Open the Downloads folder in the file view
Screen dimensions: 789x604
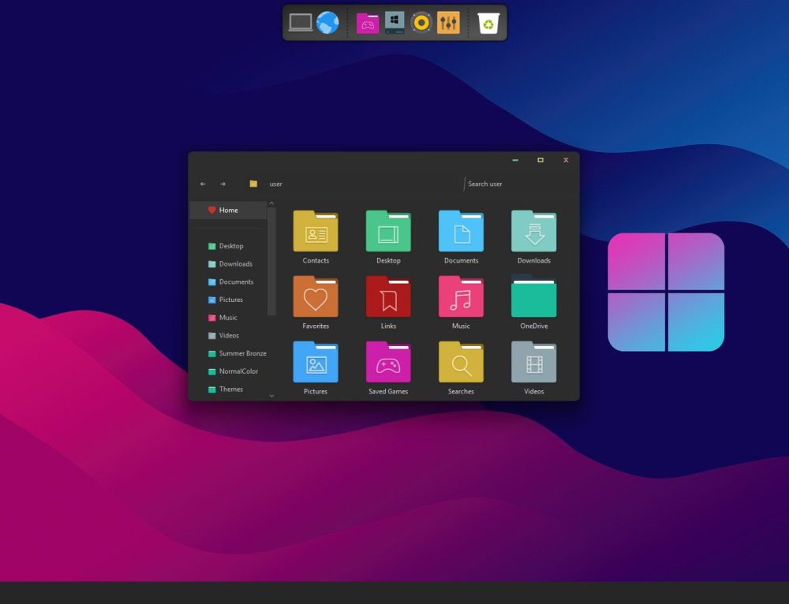coord(533,233)
